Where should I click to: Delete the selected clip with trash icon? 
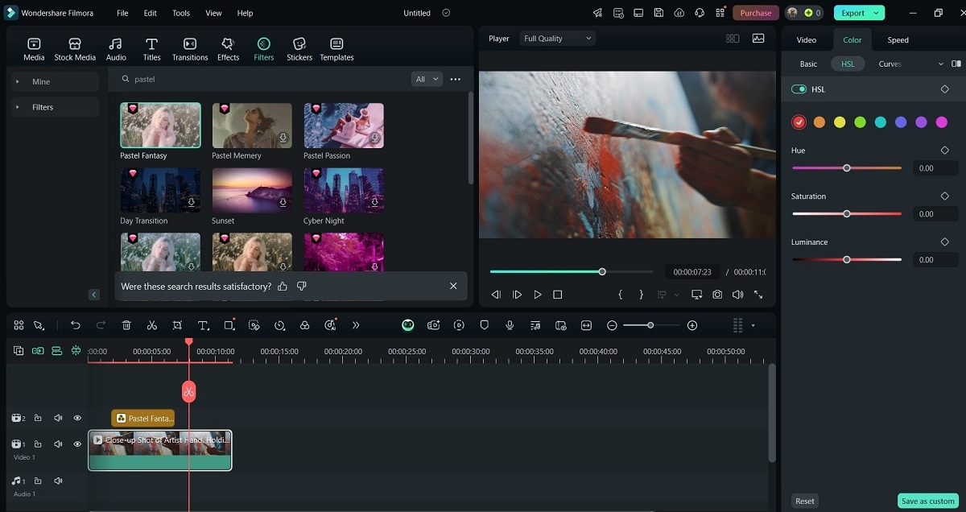tap(126, 325)
